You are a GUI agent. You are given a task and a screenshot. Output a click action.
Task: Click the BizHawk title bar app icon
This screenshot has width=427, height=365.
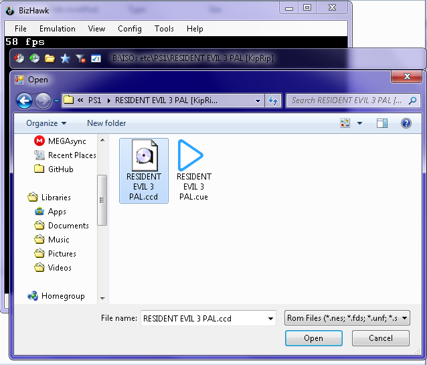pos(10,11)
